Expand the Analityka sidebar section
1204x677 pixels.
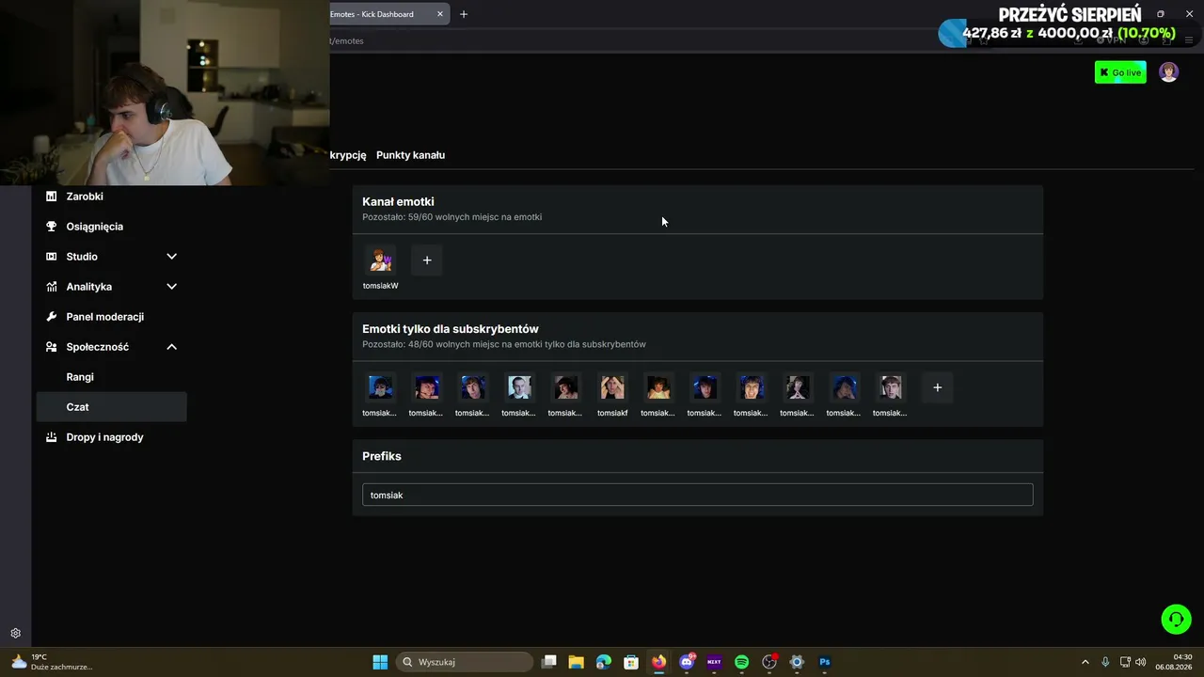[171, 287]
